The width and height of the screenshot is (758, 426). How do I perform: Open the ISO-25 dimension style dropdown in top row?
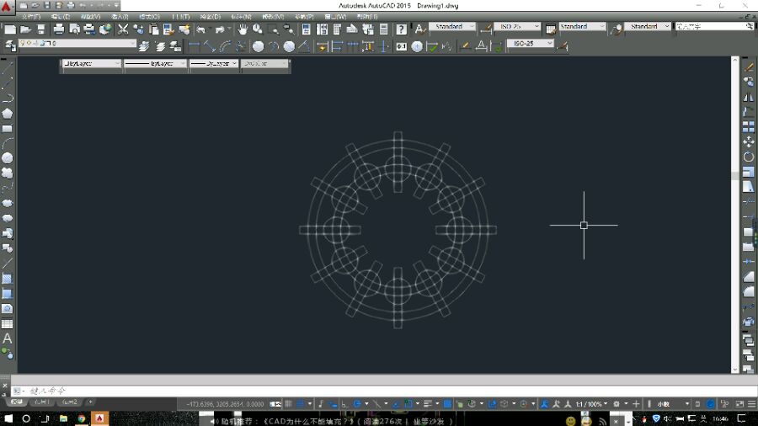coord(517,27)
